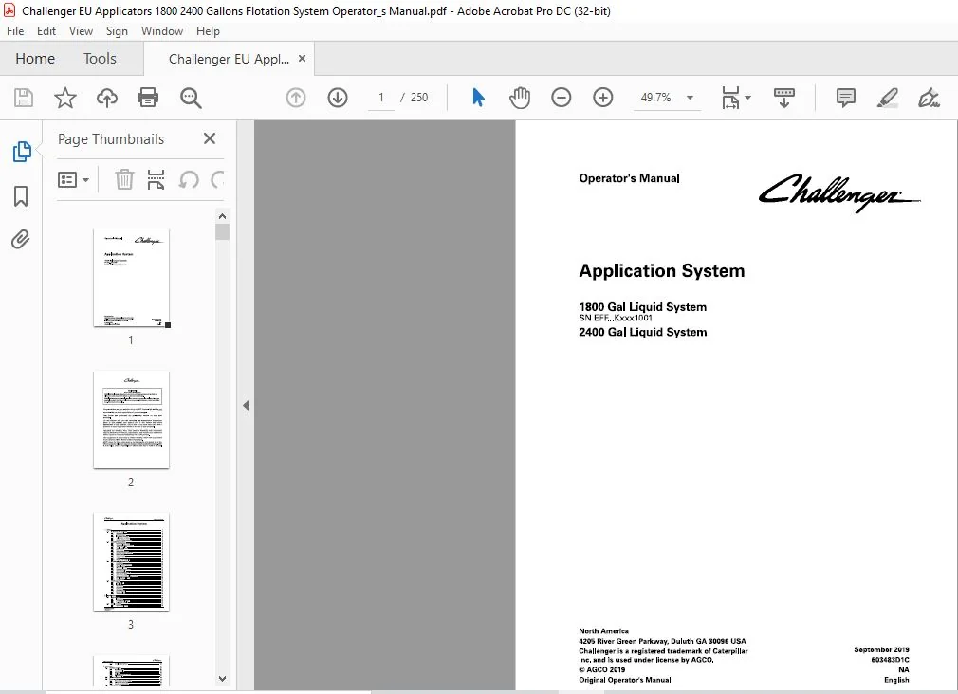Click thumbnails scrollbar down arrow
The height and width of the screenshot is (694, 958).
[x=222, y=679]
